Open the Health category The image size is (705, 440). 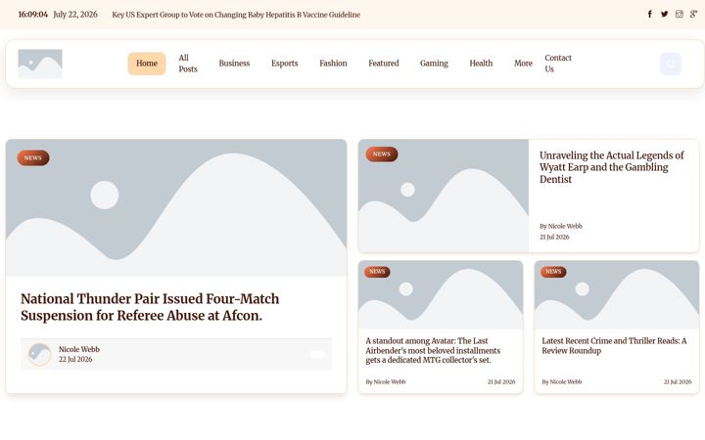pyautogui.click(x=481, y=64)
